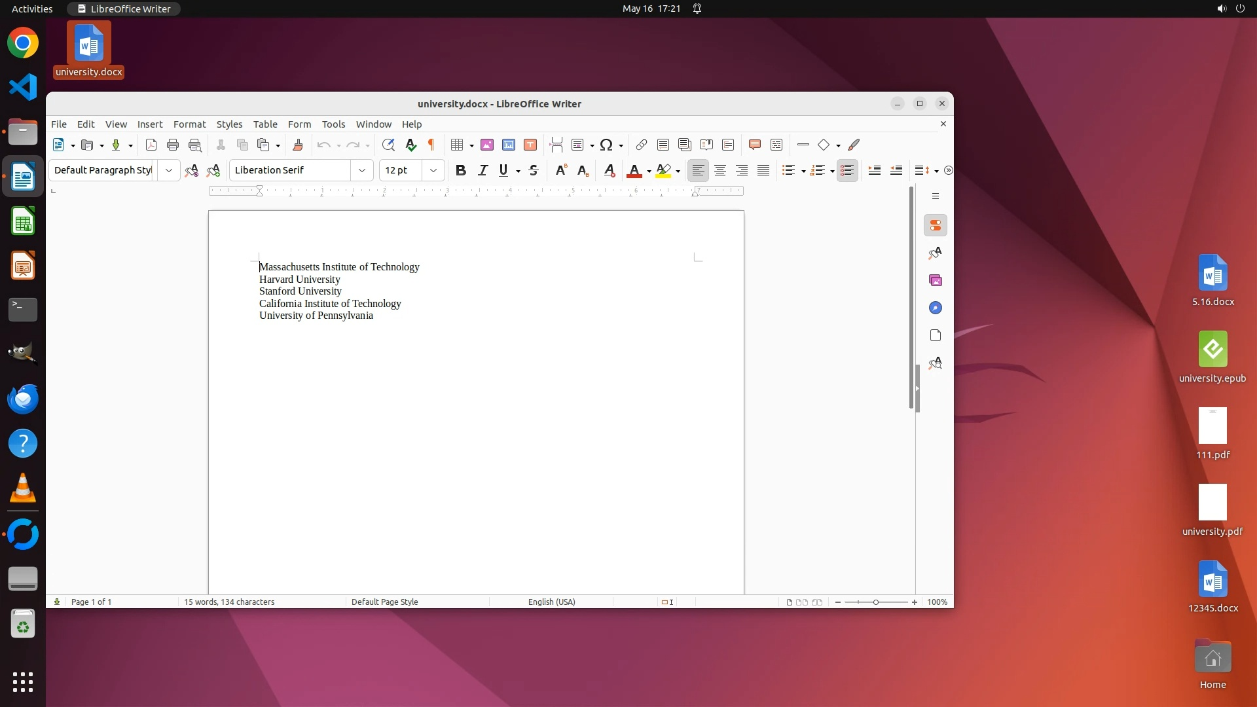Screen dimensions: 1257x707
Task: Enable Center alignment
Action: (x=720, y=171)
